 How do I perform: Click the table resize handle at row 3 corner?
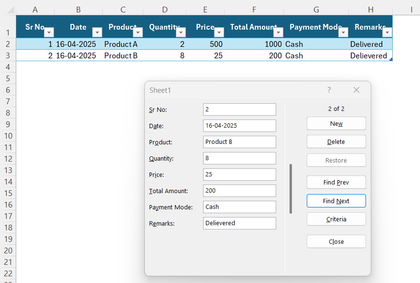(x=391, y=59)
